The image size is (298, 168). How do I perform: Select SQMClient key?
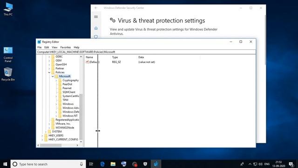pyautogui.click(x=69, y=92)
